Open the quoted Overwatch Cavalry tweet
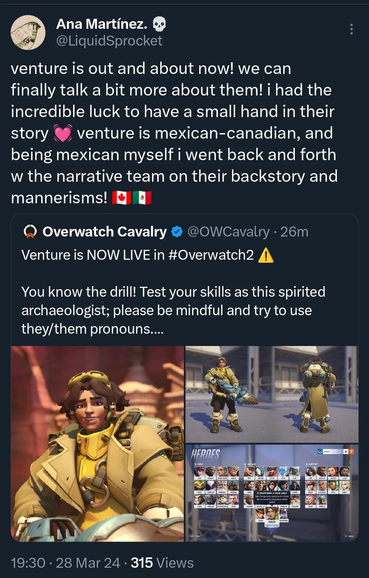The width and height of the screenshot is (369, 578). coord(184,308)
